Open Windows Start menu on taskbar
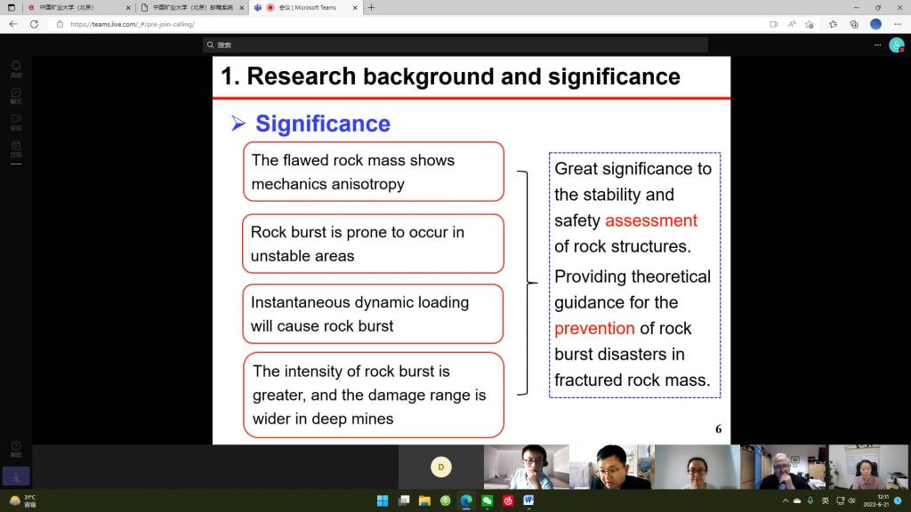 (383, 500)
